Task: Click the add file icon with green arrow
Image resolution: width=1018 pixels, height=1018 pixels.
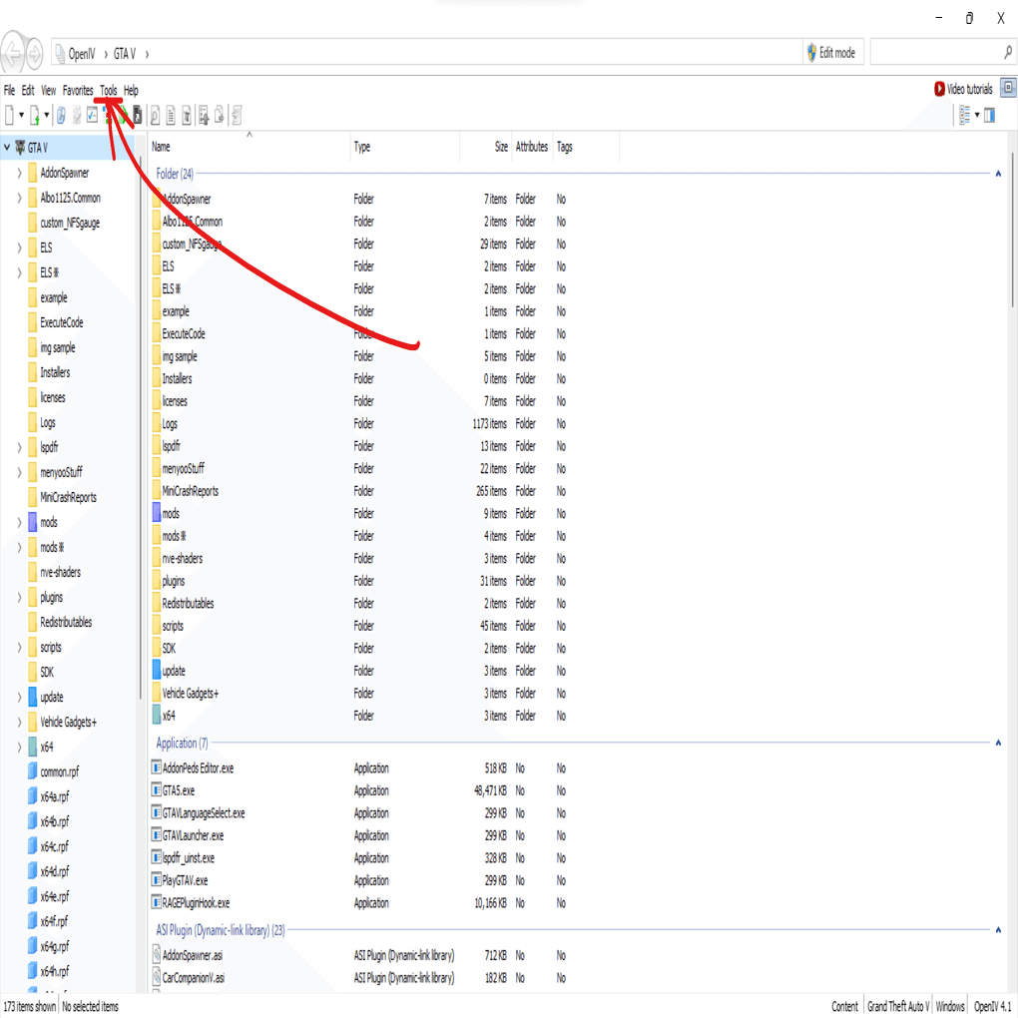Action: 35,116
